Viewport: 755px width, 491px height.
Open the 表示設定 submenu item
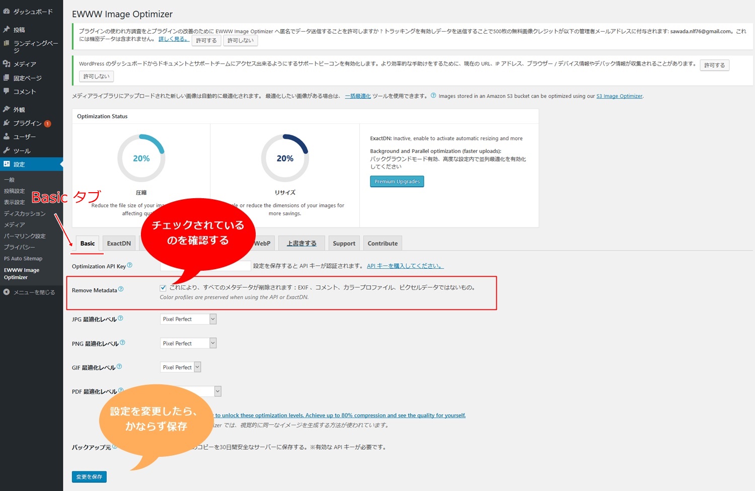[14, 202]
